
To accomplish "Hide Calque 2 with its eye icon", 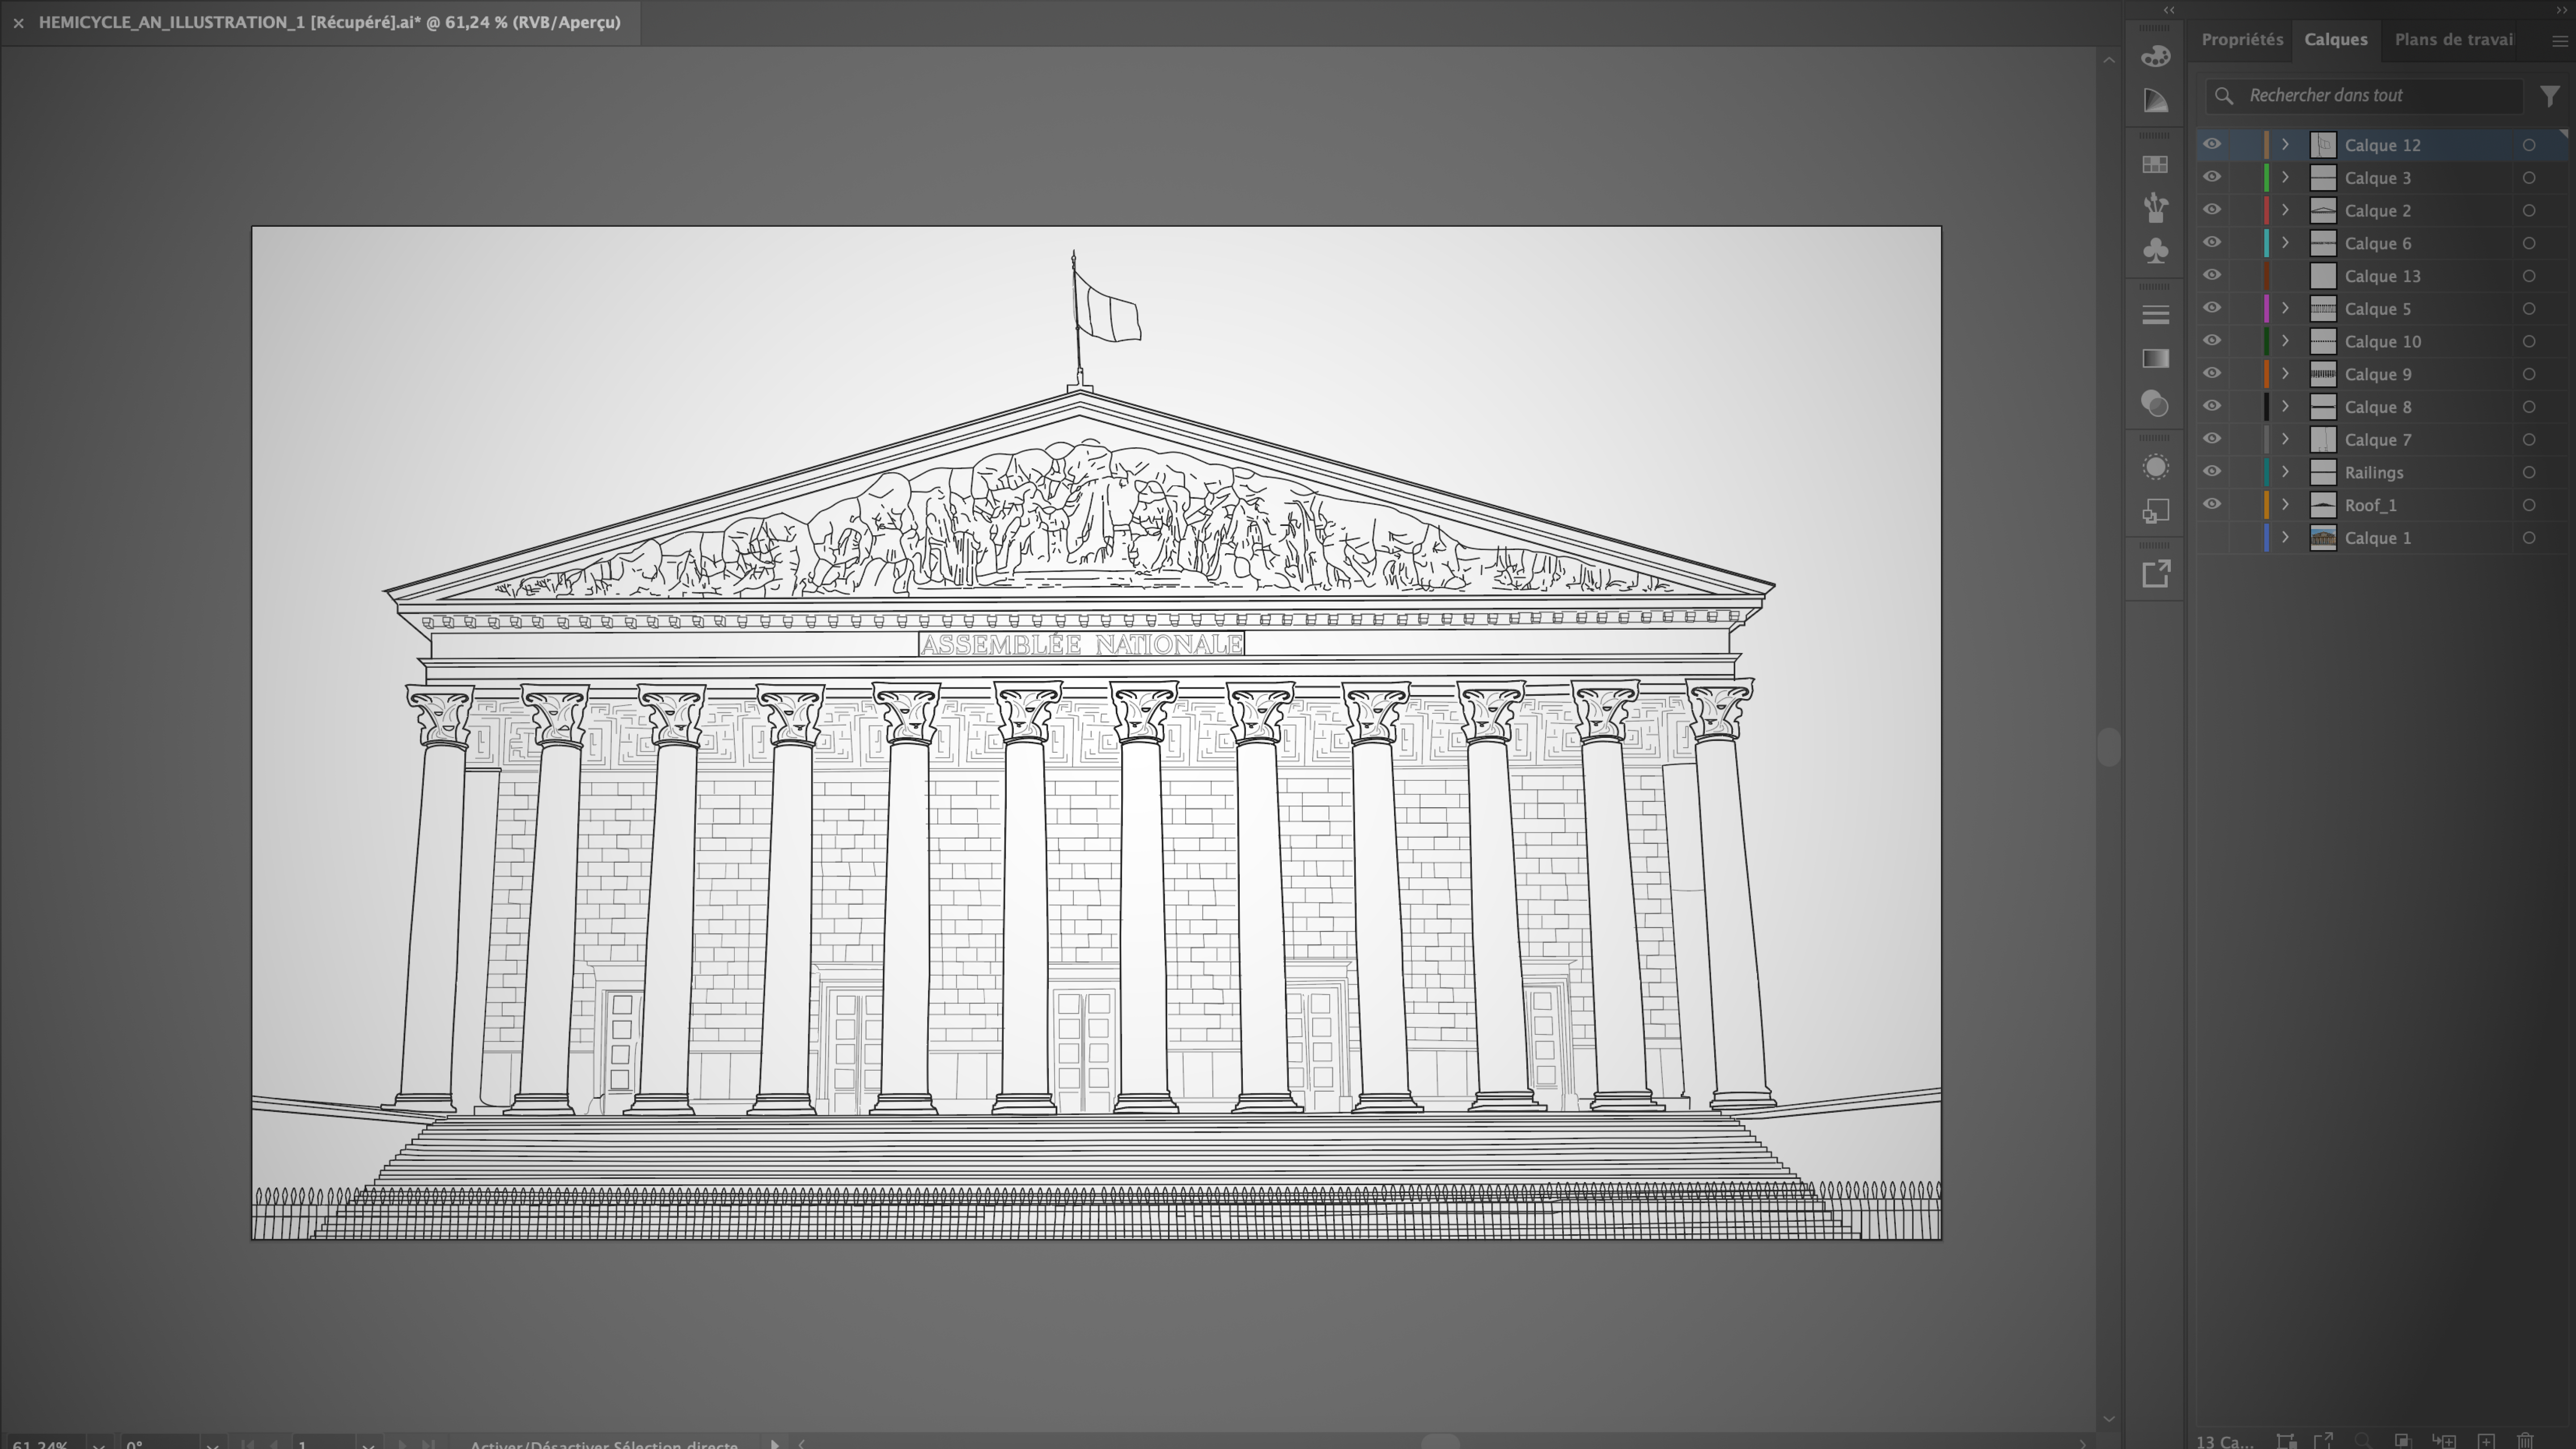I will [2211, 210].
